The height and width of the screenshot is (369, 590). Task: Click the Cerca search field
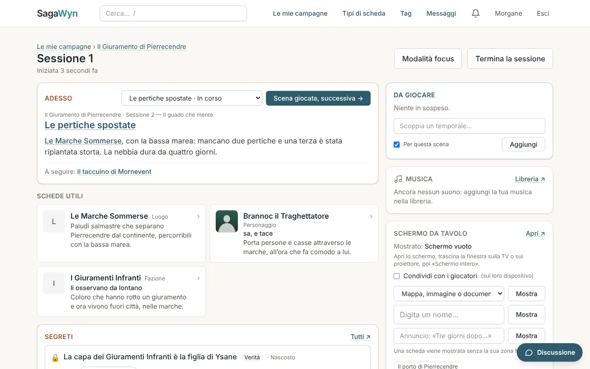[173, 13]
